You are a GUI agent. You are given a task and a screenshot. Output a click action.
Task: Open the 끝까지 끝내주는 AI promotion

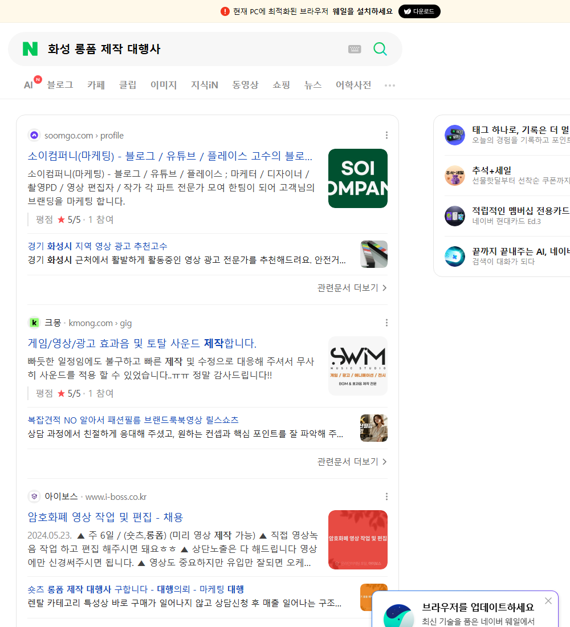click(x=521, y=251)
